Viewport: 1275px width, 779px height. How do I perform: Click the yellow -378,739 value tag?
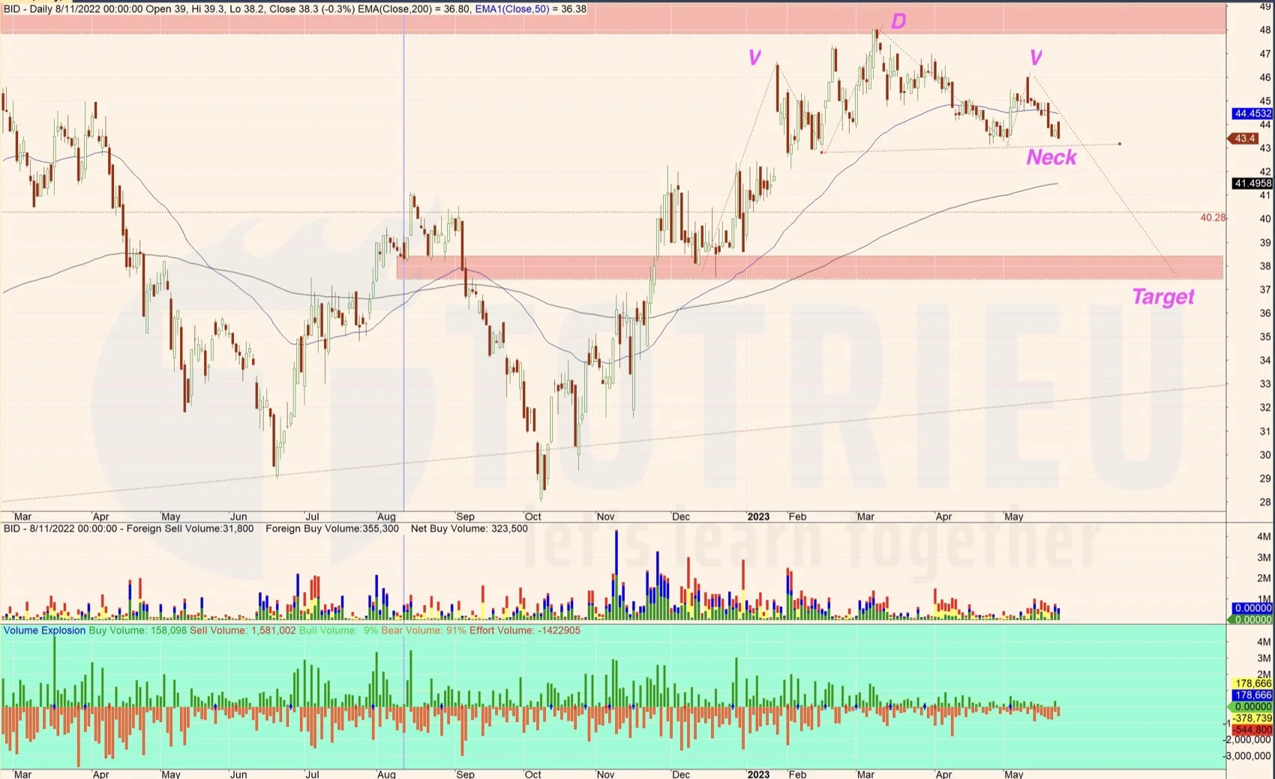(1252, 718)
